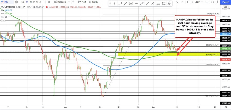Select the date and price range tool
The height and width of the screenshot is (110, 231).
click(131, 4)
